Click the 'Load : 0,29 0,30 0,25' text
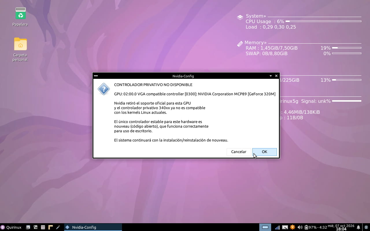The width and height of the screenshot is (370, 231). 271,27
